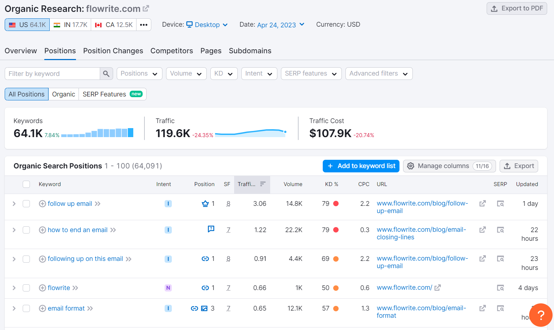Click the keyword filter search magnifier icon
The height and width of the screenshot is (330, 554).
pyautogui.click(x=106, y=74)
